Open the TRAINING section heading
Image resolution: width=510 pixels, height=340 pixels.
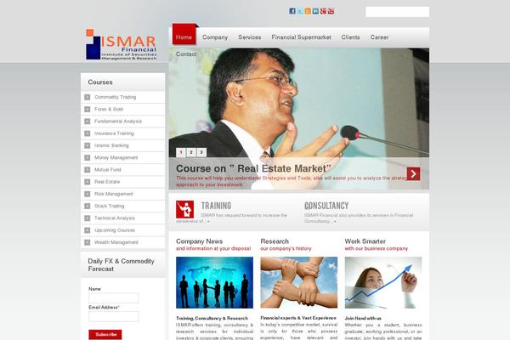pyautogui.click(x=216, y=206)
